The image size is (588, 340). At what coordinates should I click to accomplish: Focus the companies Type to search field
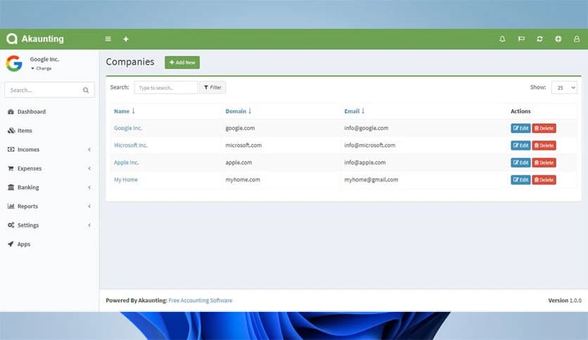(x=166, y=88)
